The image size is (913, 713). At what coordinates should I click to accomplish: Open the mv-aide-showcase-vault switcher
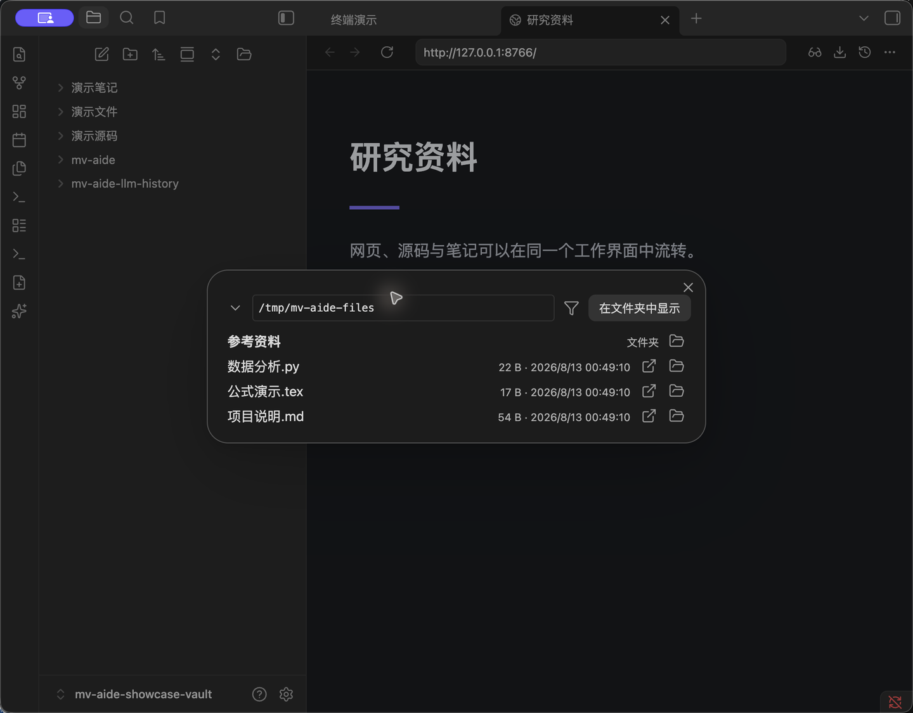click(x=134, y=694)
